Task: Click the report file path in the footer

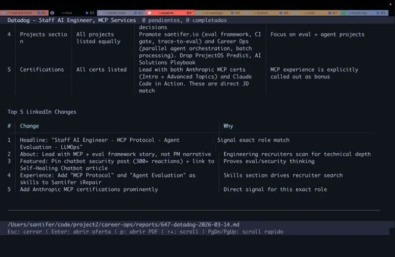Action: pyautogui.click(x=123, y=224)
